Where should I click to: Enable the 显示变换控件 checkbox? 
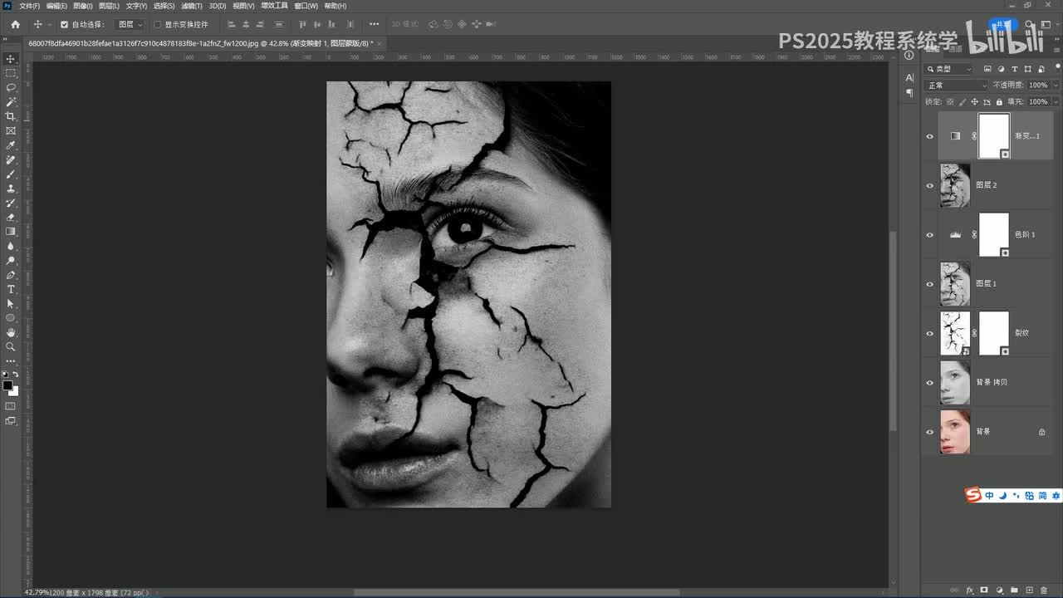point(157,25)
